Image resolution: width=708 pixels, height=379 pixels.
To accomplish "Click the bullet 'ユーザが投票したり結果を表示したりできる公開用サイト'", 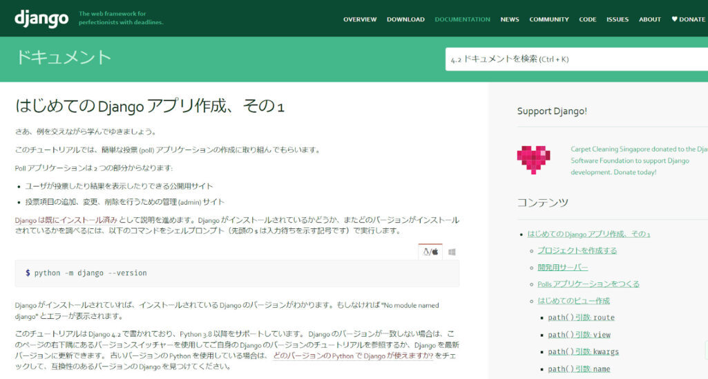I will [x=119, y=186].
